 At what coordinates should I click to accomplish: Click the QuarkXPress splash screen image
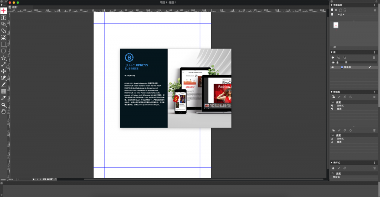(176, 88)
